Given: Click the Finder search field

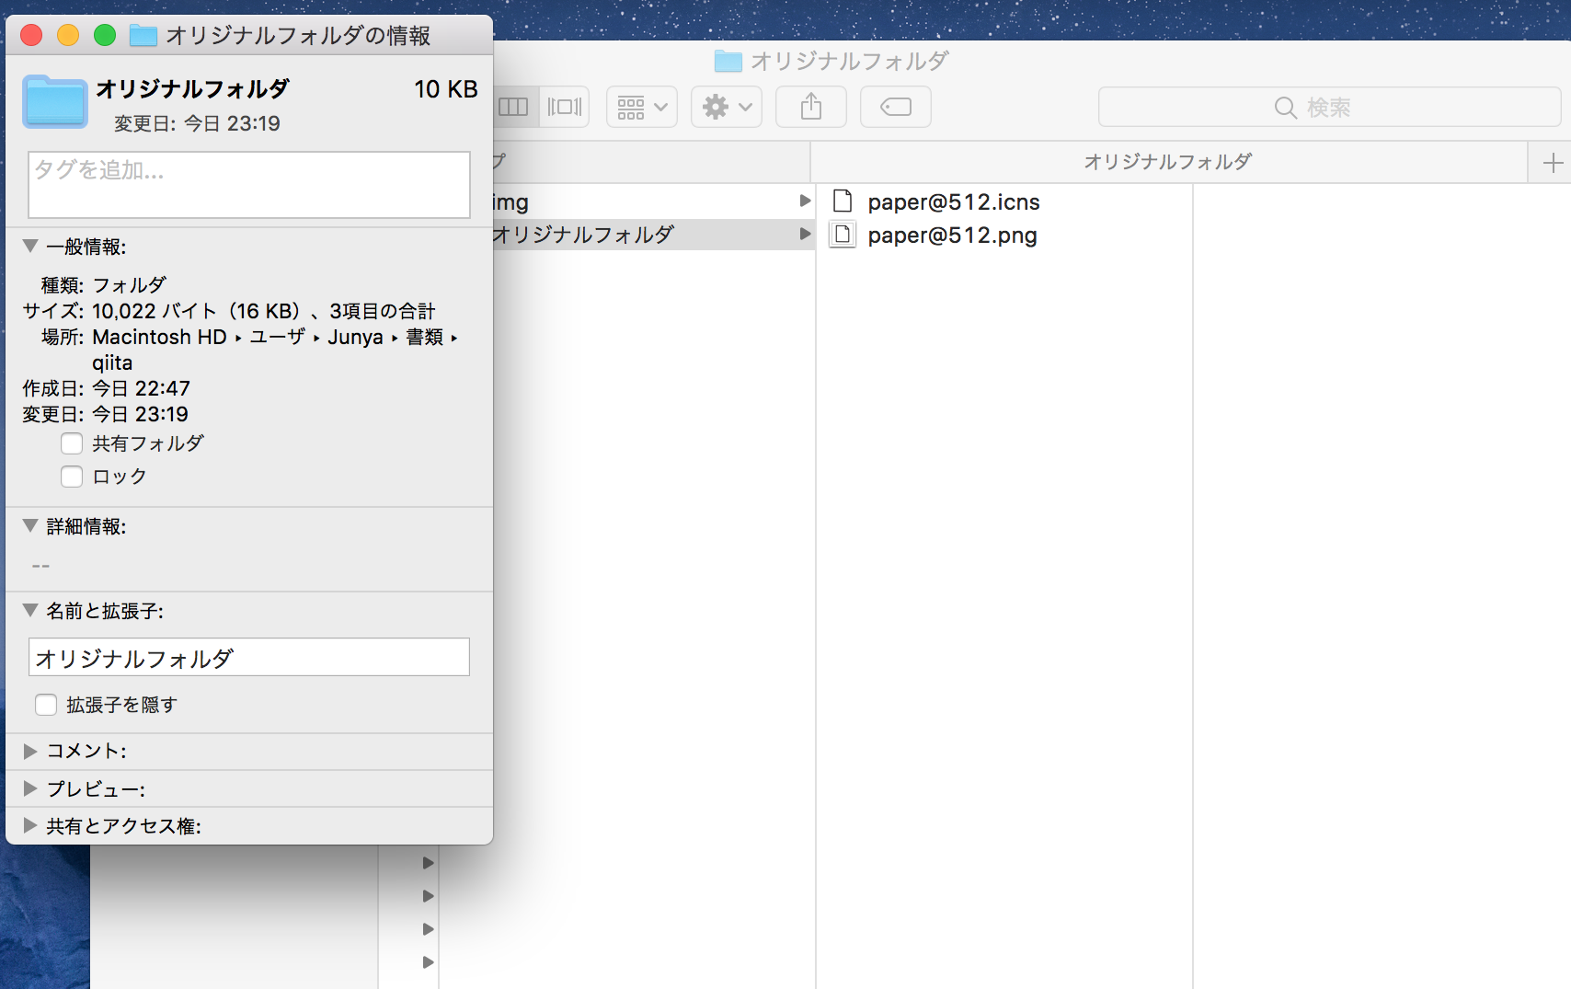Looking at the screenshot, I should [1329, 107].
